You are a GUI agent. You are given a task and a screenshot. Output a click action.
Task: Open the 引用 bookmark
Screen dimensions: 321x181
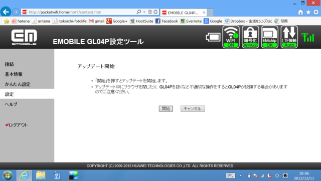click(x=281, y=21)
